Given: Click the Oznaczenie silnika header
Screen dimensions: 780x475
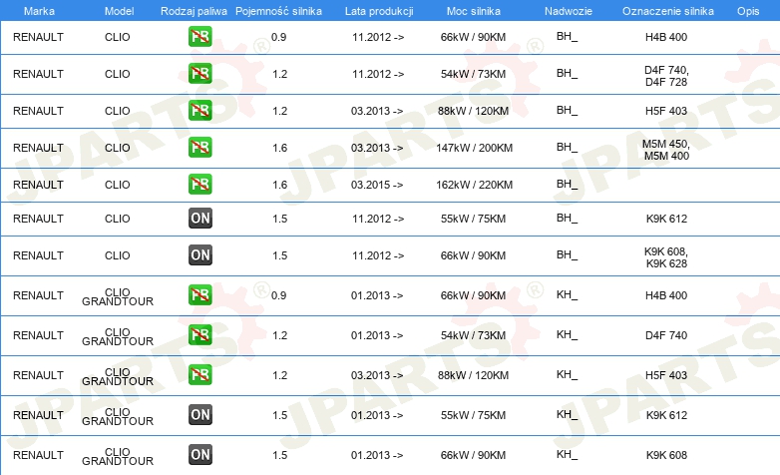Looking at the screenshot, I should pyautogui.click(x=667, y=11).
